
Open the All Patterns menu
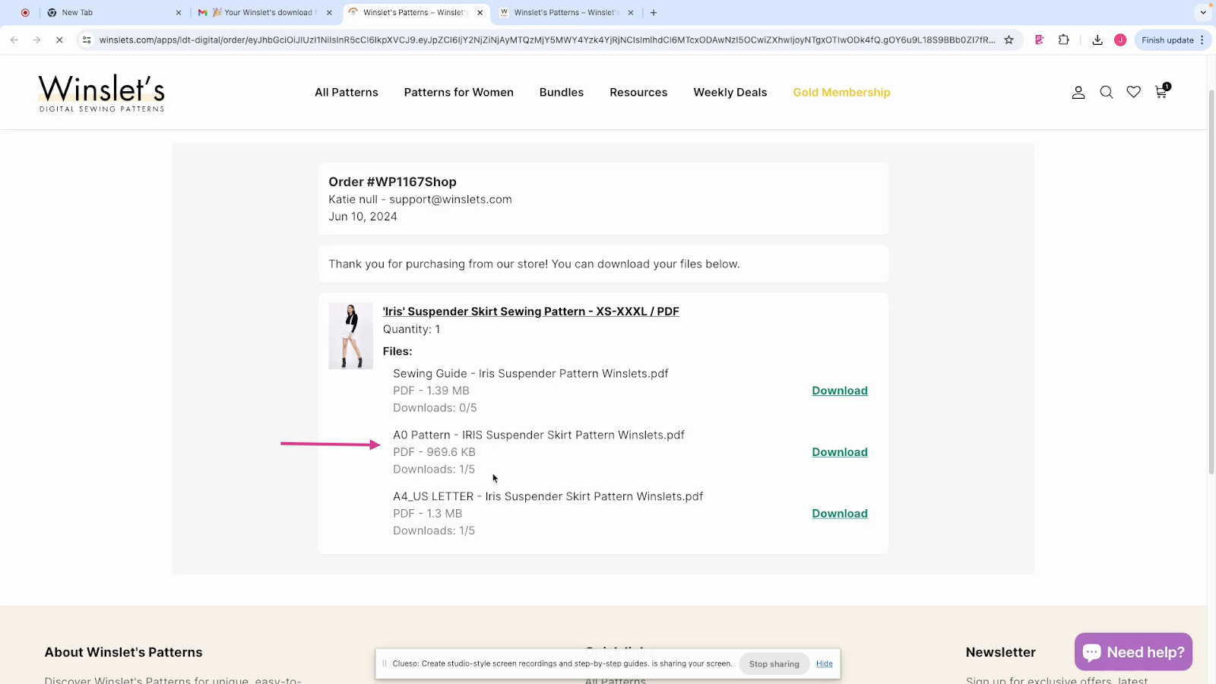[347, 92]
